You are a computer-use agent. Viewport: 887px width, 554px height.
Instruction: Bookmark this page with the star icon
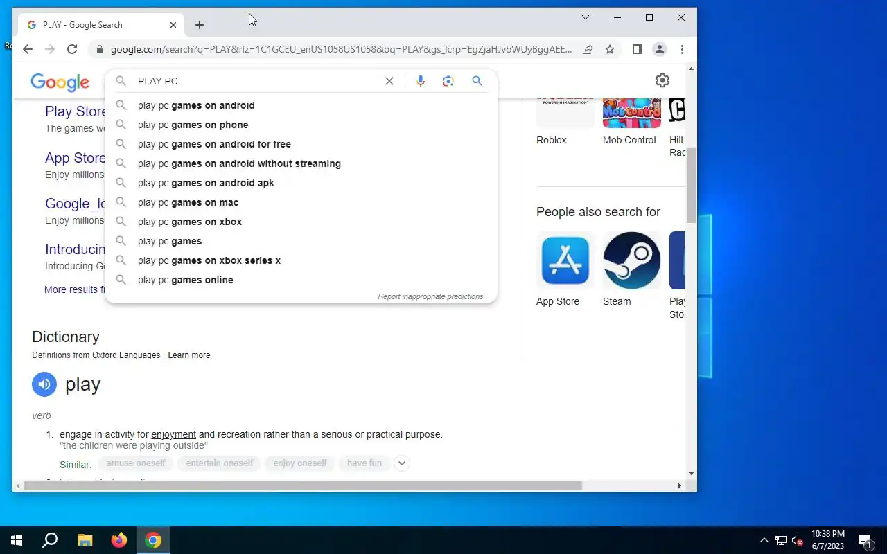(610, 49)
